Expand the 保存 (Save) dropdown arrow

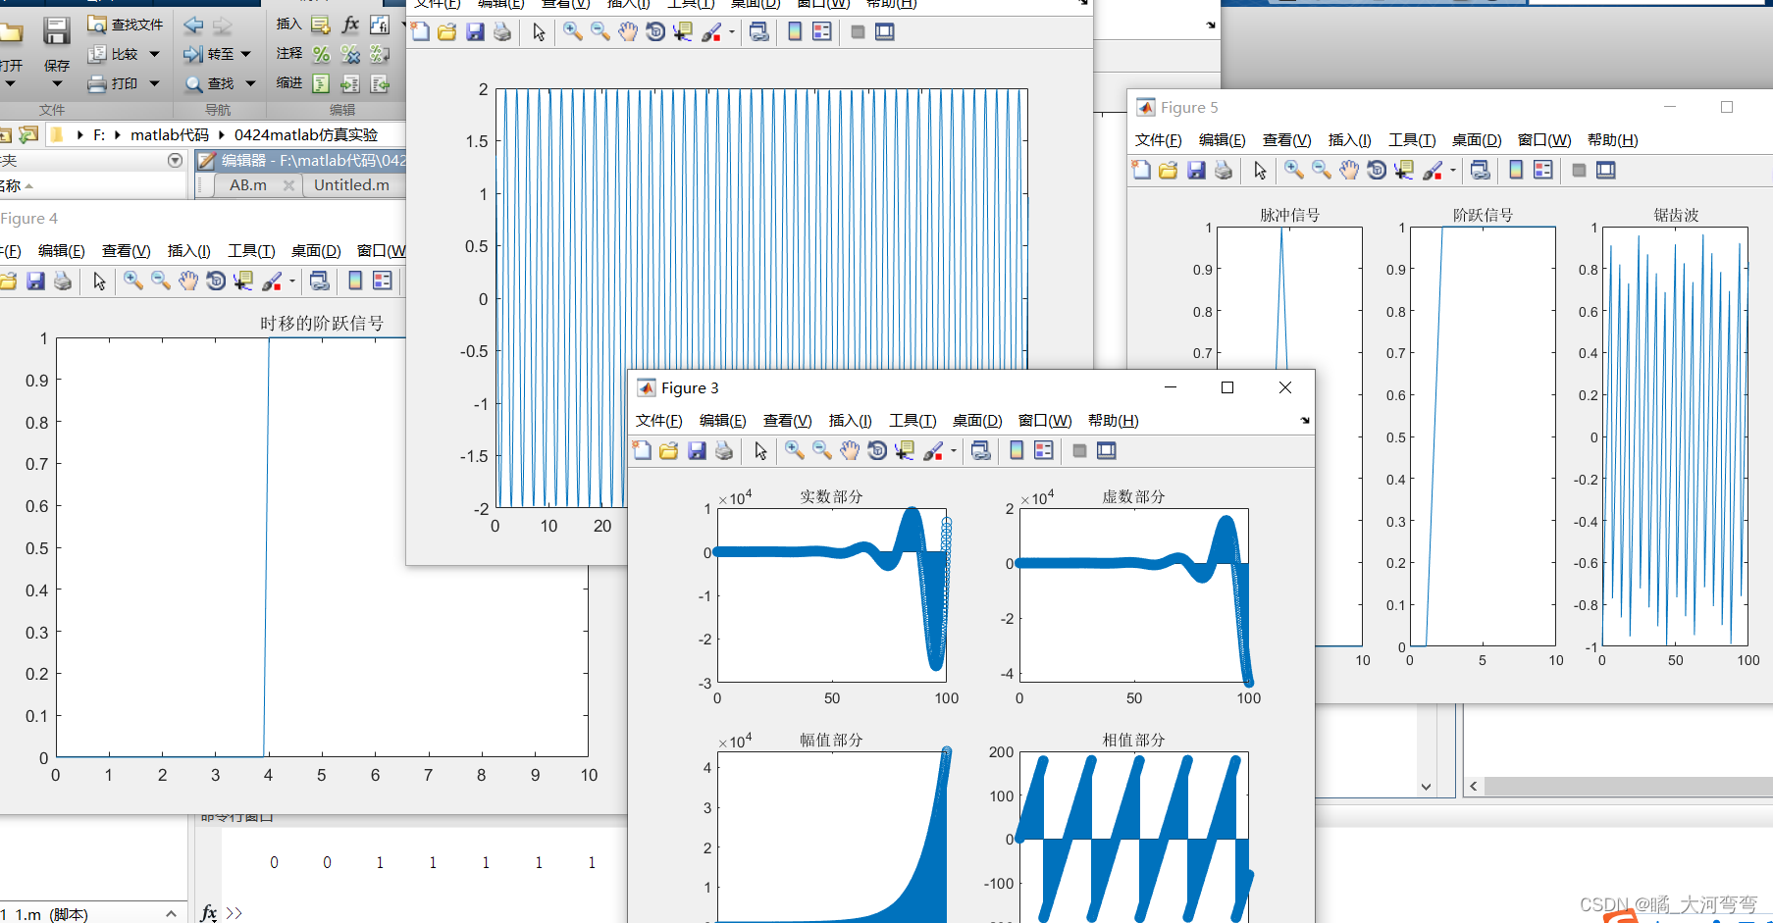pos(57,84)
